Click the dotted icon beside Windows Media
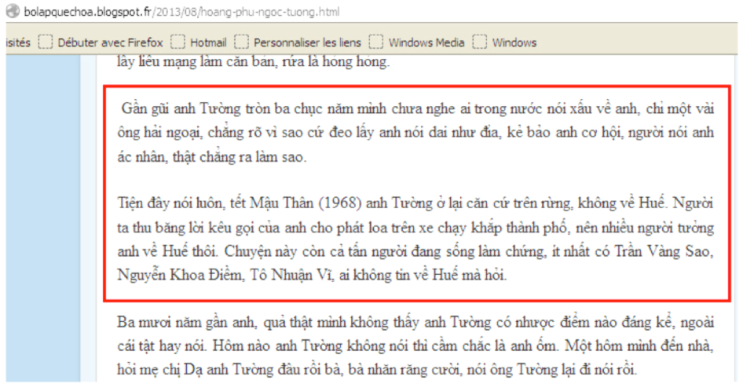 point(376,42)
